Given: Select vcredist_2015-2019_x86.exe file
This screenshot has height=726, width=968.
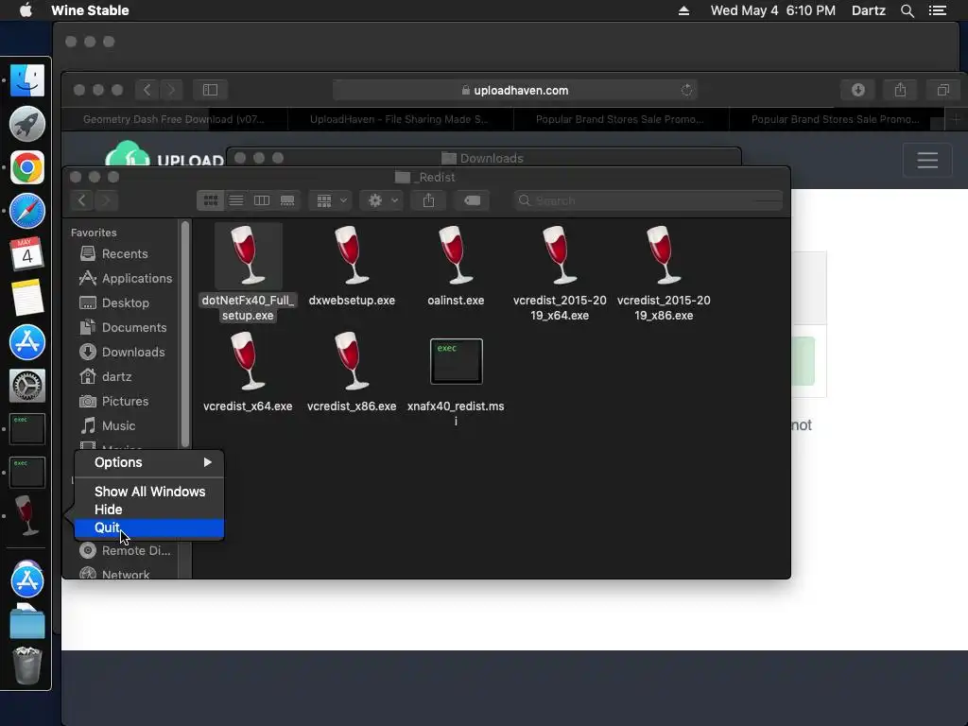Looking at the screenshot, I should coord(664,255).
